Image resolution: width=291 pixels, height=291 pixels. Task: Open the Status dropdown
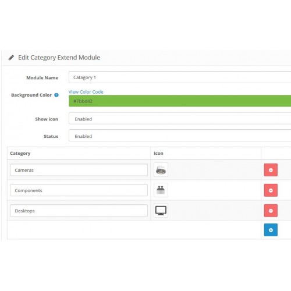(x=180, y=136)
